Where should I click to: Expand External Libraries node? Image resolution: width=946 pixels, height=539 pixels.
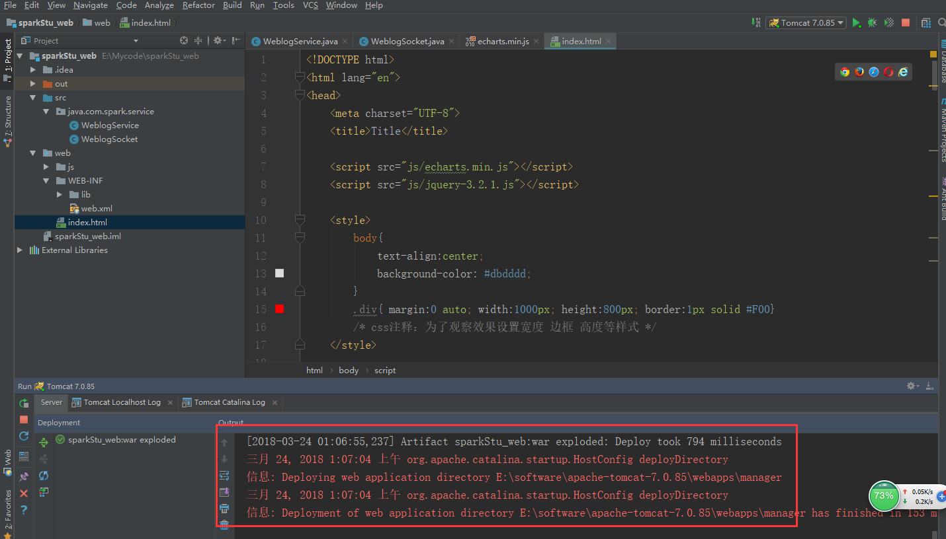[x=20, y=250]
